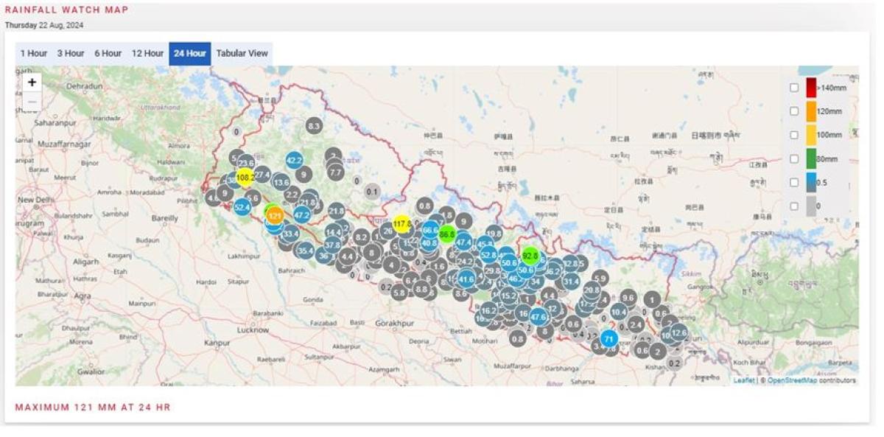Open the Tabular View tab

[x=242, y=53]
